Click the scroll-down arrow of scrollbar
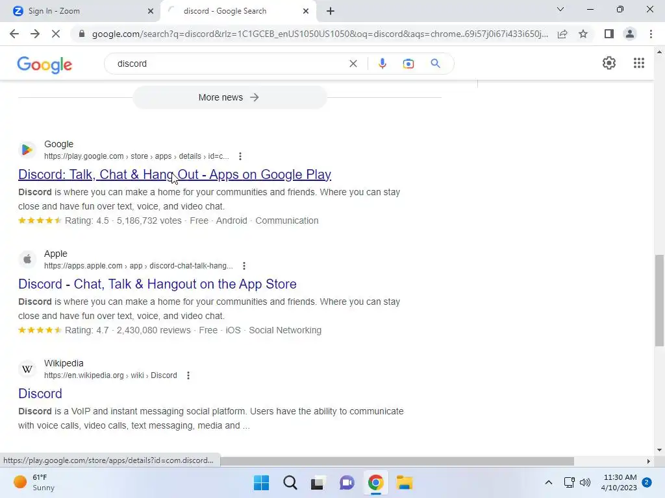The image size is (665, 498). pyautogui.click(x=659, y=450)
